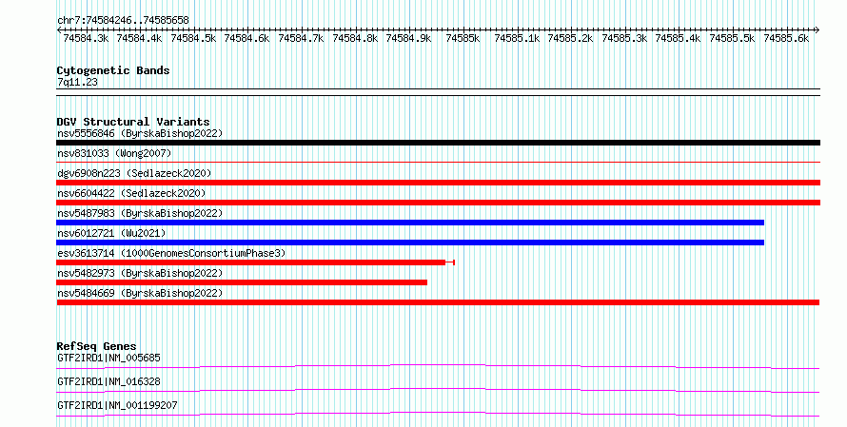Open the Cytogenetic Bands track header
Image resolution: width=847 pixels, height=427 pixels.
[113, 70]
